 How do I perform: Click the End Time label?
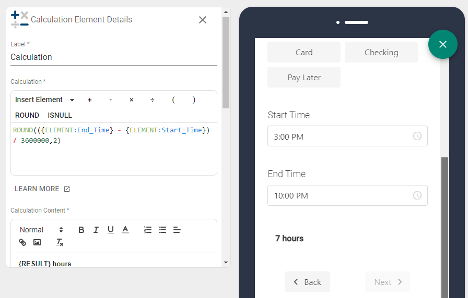(x=287, y=174)
